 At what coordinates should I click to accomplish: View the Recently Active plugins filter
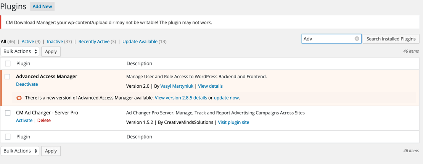tap(93, 42)
